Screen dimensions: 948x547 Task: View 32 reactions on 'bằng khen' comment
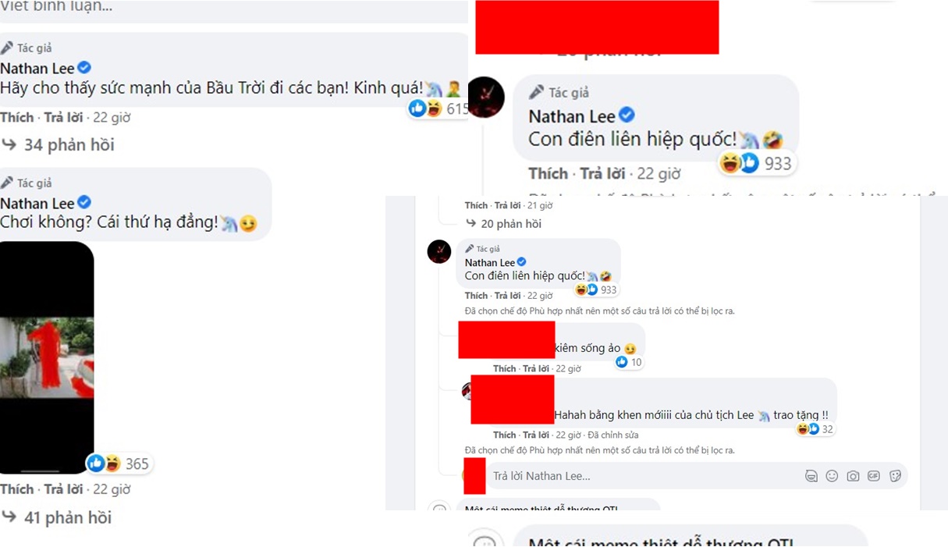815,429
